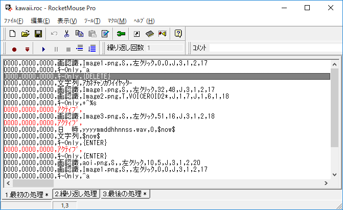The width and height of the screenshot is (343, 210).
Task: Click the red down-arrow record icon
Action: tap(27, 50)
